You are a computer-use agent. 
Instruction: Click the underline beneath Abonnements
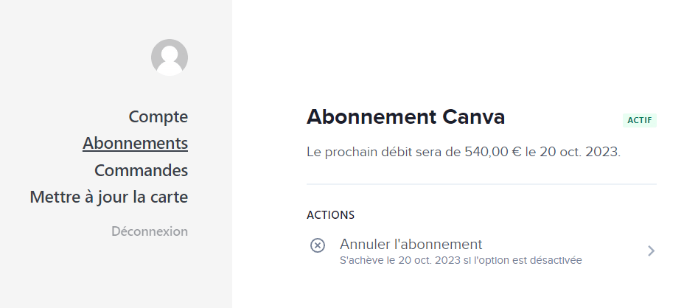pyautogui.click(x=136, y=151)
